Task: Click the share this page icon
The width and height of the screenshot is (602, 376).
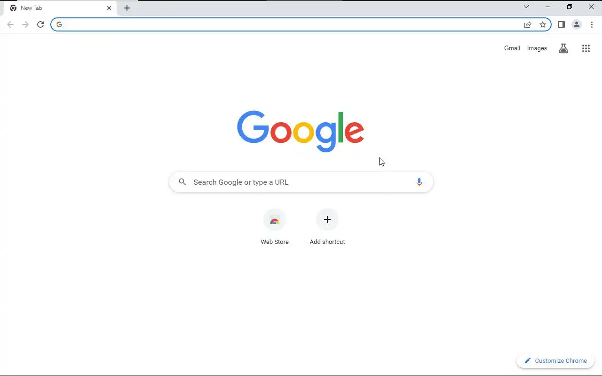Action: pos(528,24)
